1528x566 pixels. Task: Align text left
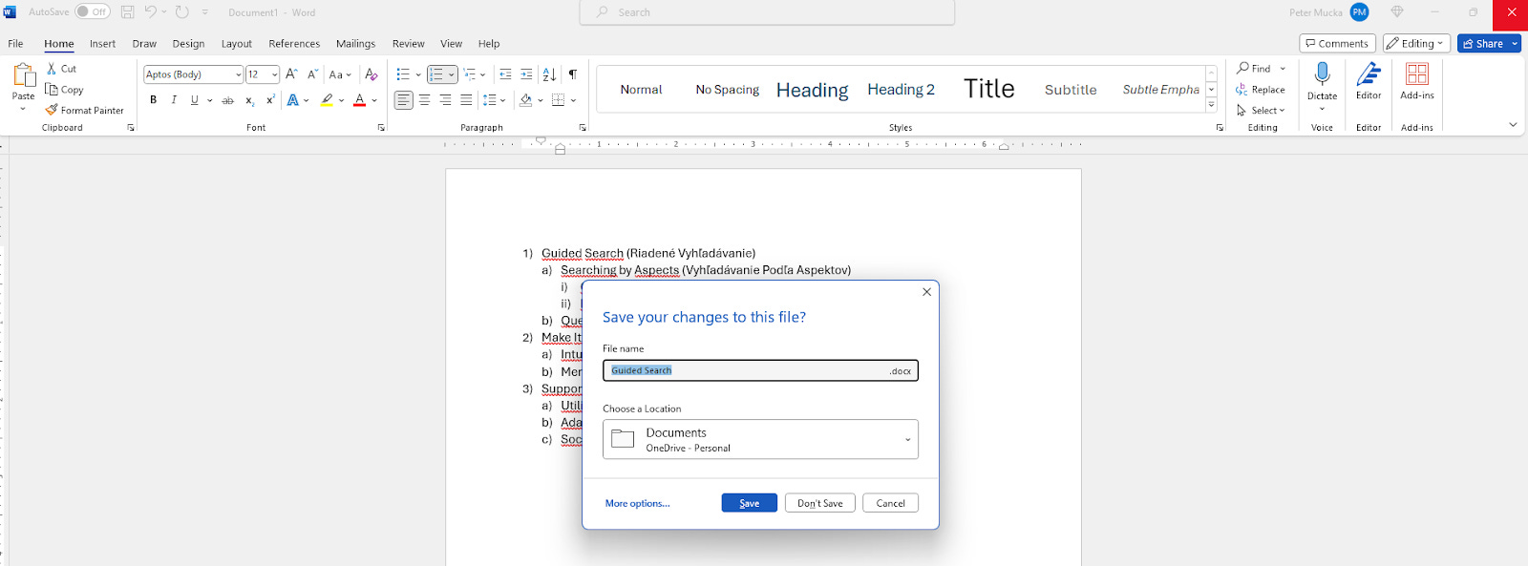pos(404,100)
